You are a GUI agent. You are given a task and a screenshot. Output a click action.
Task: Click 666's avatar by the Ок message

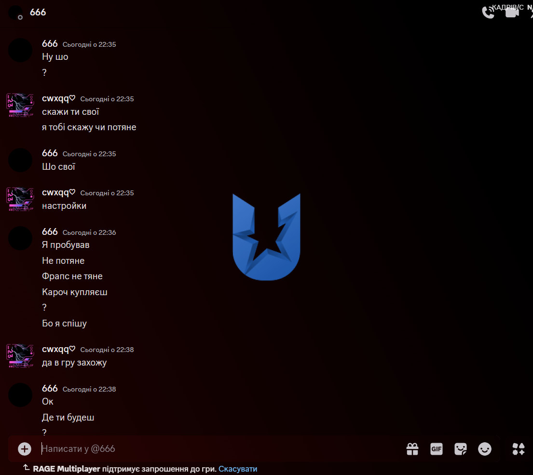20,395
